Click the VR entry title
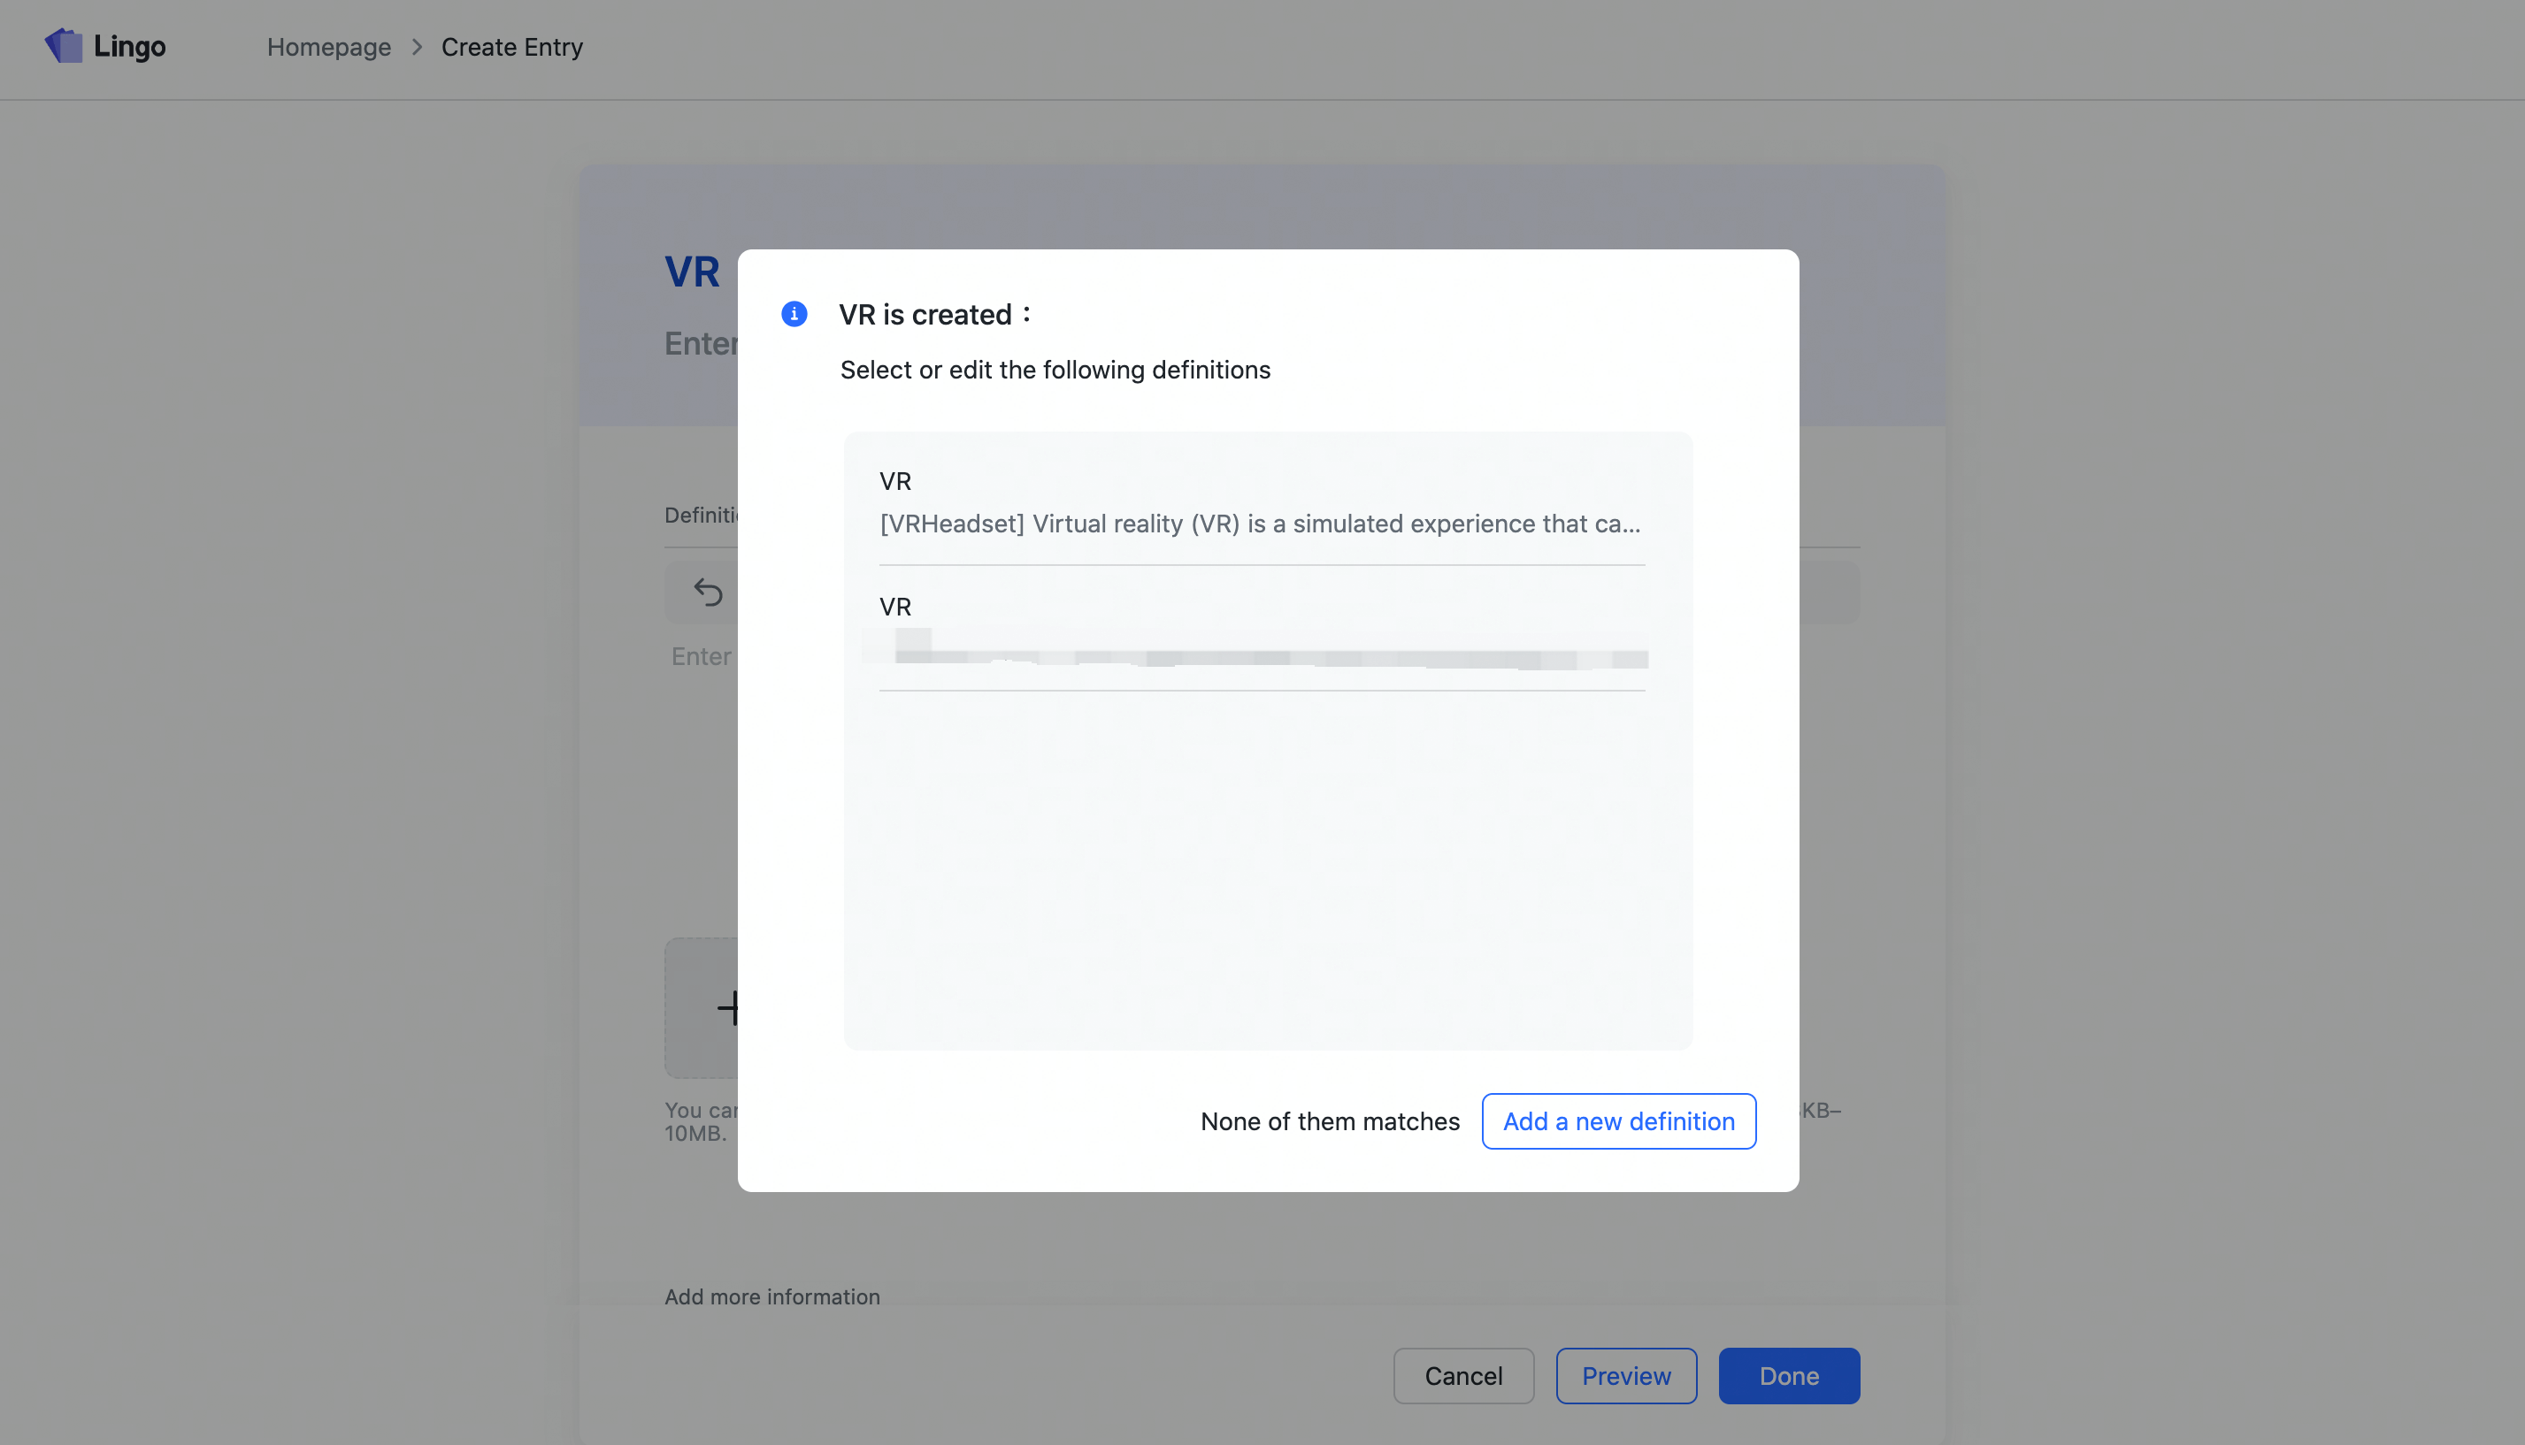 tap(692, 271)
